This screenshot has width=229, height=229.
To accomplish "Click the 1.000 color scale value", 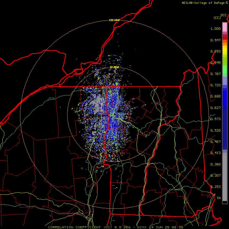I will click(x=216, y=28).
